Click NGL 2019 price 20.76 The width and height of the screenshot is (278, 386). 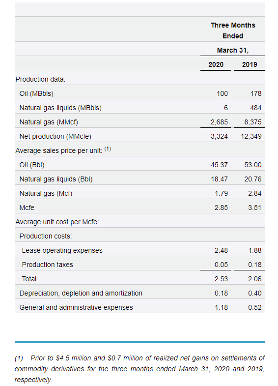(x=253, y=179)
